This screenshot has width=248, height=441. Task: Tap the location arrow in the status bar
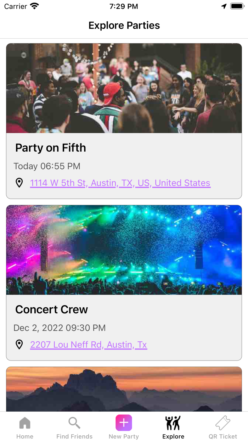pos(224,6)
